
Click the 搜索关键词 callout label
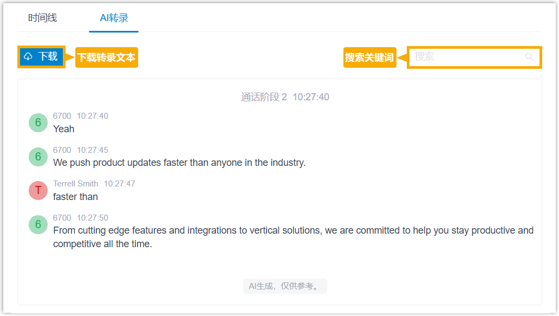(369, 57)
